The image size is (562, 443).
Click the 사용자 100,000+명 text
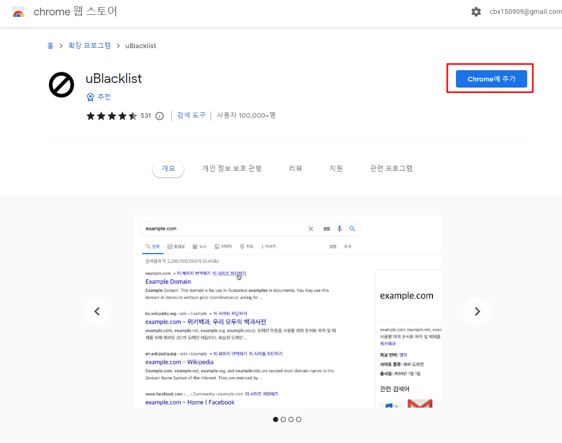[x=246, y=115]
